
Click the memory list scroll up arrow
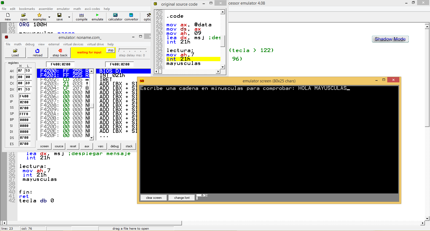[92, 71]
